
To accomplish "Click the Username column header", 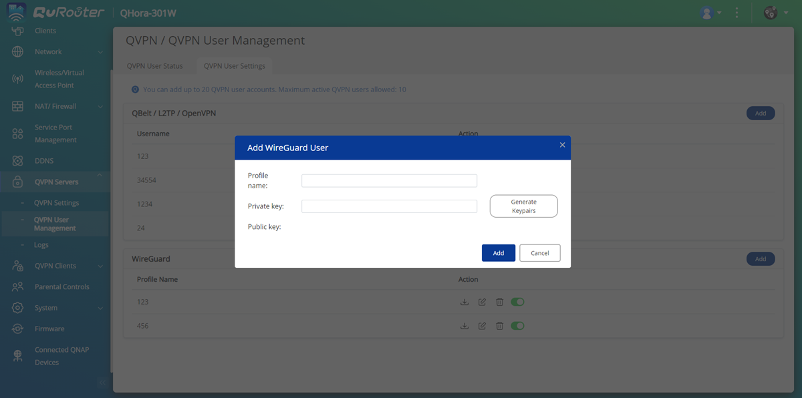I will [153, 134].
